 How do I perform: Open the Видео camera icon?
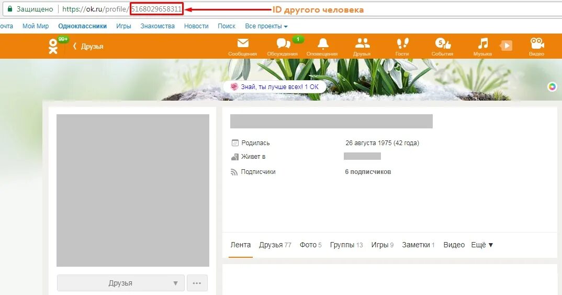tap(536, 43)
